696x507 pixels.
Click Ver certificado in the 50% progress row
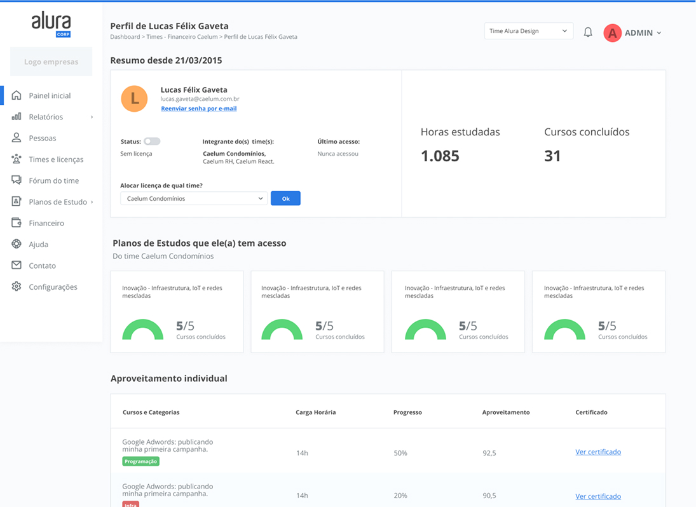pyautogui.click(x=598, y=452)
